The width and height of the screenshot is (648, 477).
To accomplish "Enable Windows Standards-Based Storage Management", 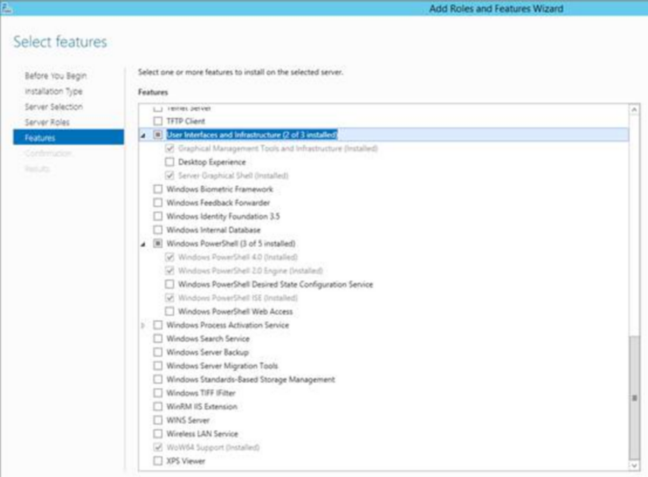I will point(158,379).
